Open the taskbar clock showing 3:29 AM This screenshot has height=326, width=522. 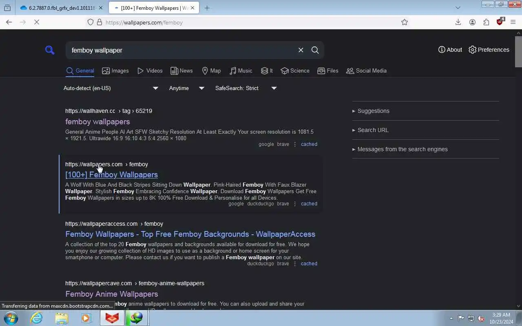coord(501,318)
